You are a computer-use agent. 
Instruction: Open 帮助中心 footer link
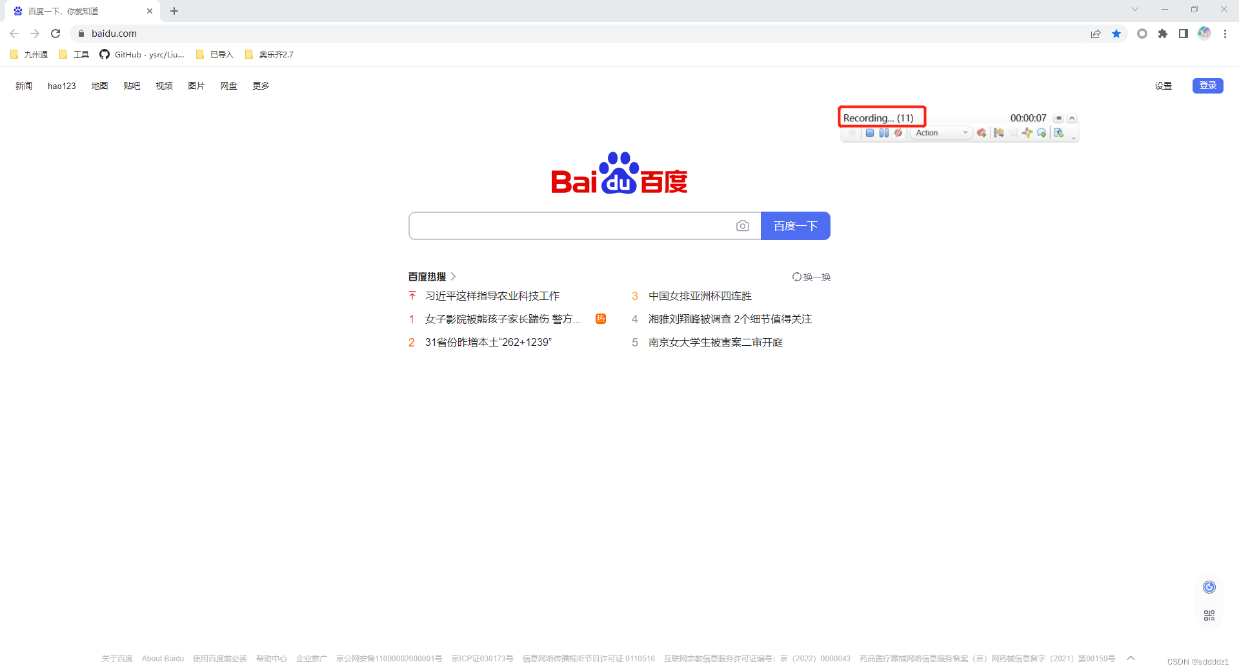tap(271, 659)
